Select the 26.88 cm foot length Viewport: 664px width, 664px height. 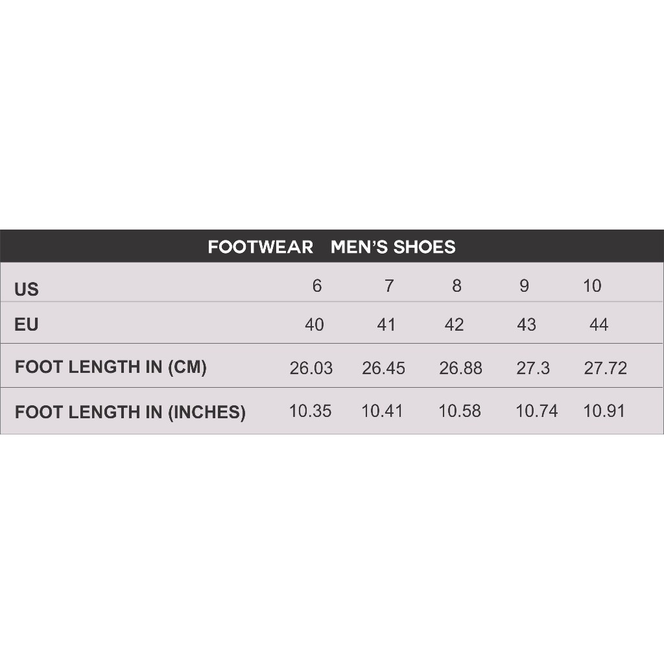[x=460, y=368]
